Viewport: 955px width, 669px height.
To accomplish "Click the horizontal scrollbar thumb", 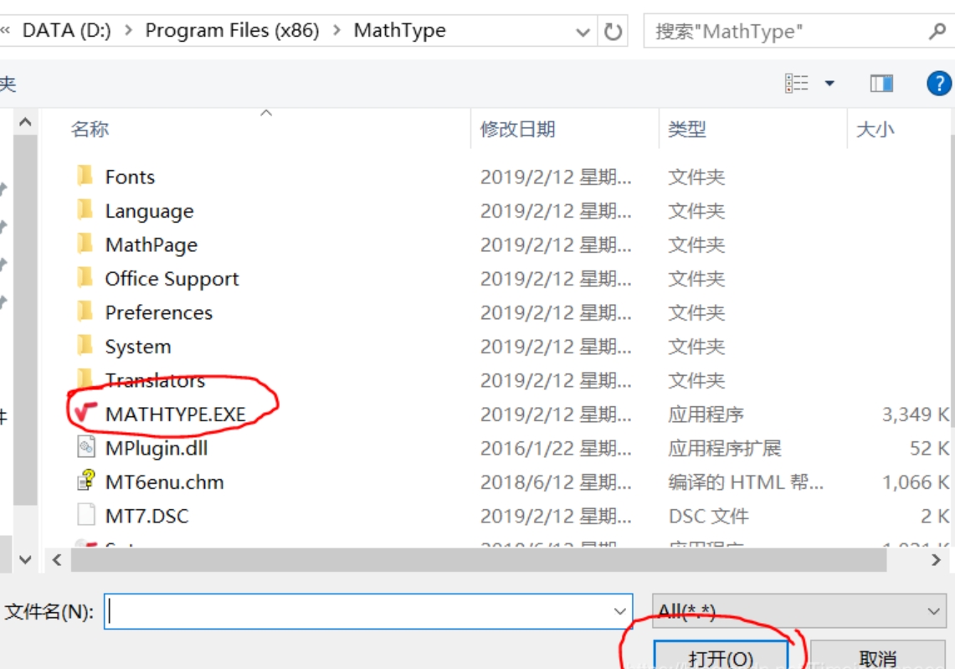I will tap(479, 559).
